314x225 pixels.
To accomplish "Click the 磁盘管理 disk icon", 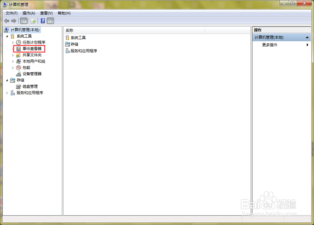I will click(19, 87).
